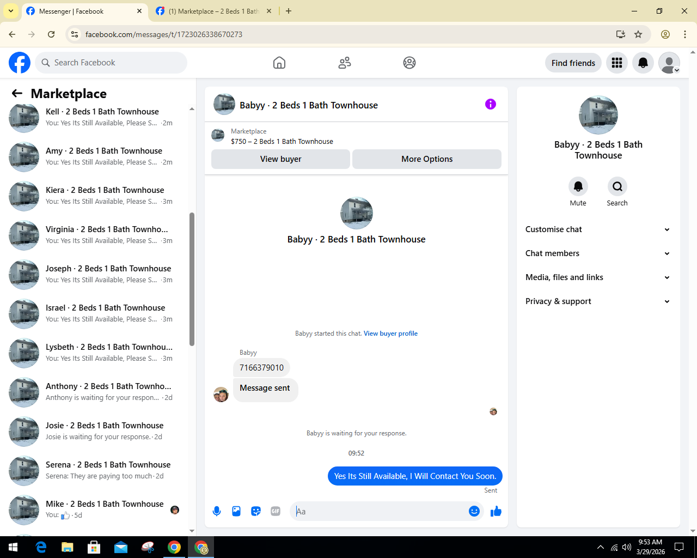Click the Find friends button
The width and height of the screenshot is (697, 558).
point(573,63)
